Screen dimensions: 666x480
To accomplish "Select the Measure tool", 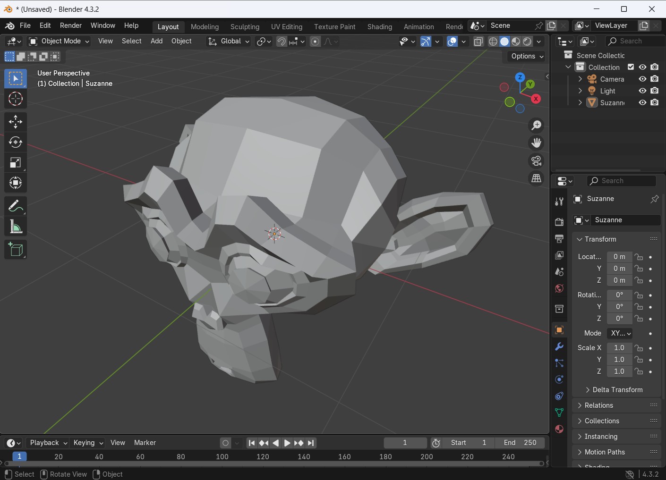I will pyautogui.click(x=16, y=227).
